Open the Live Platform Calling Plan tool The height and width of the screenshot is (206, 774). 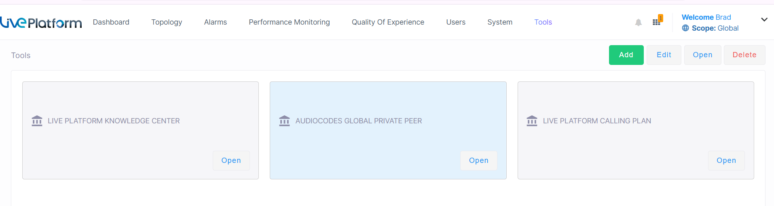click(726, 160)
